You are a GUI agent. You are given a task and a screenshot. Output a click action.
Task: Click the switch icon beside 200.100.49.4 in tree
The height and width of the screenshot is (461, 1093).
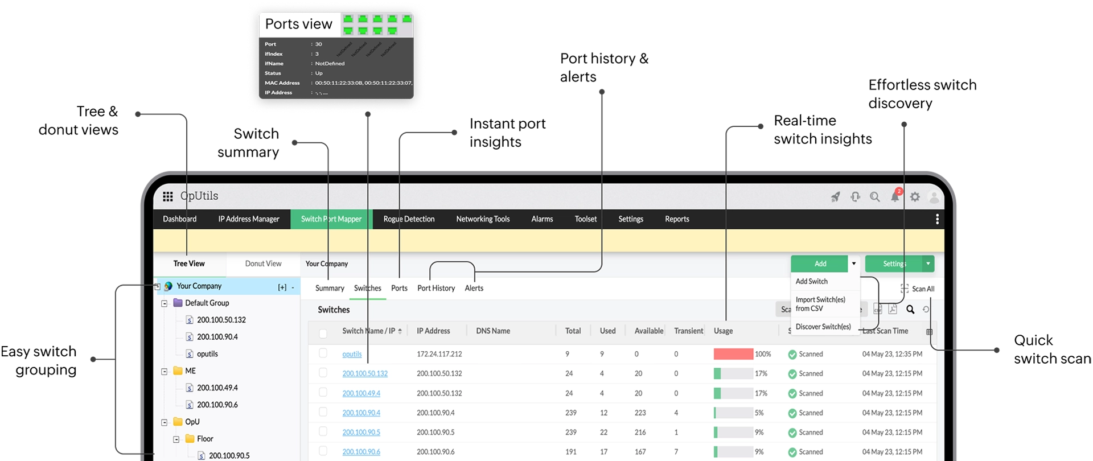[190, 388]
